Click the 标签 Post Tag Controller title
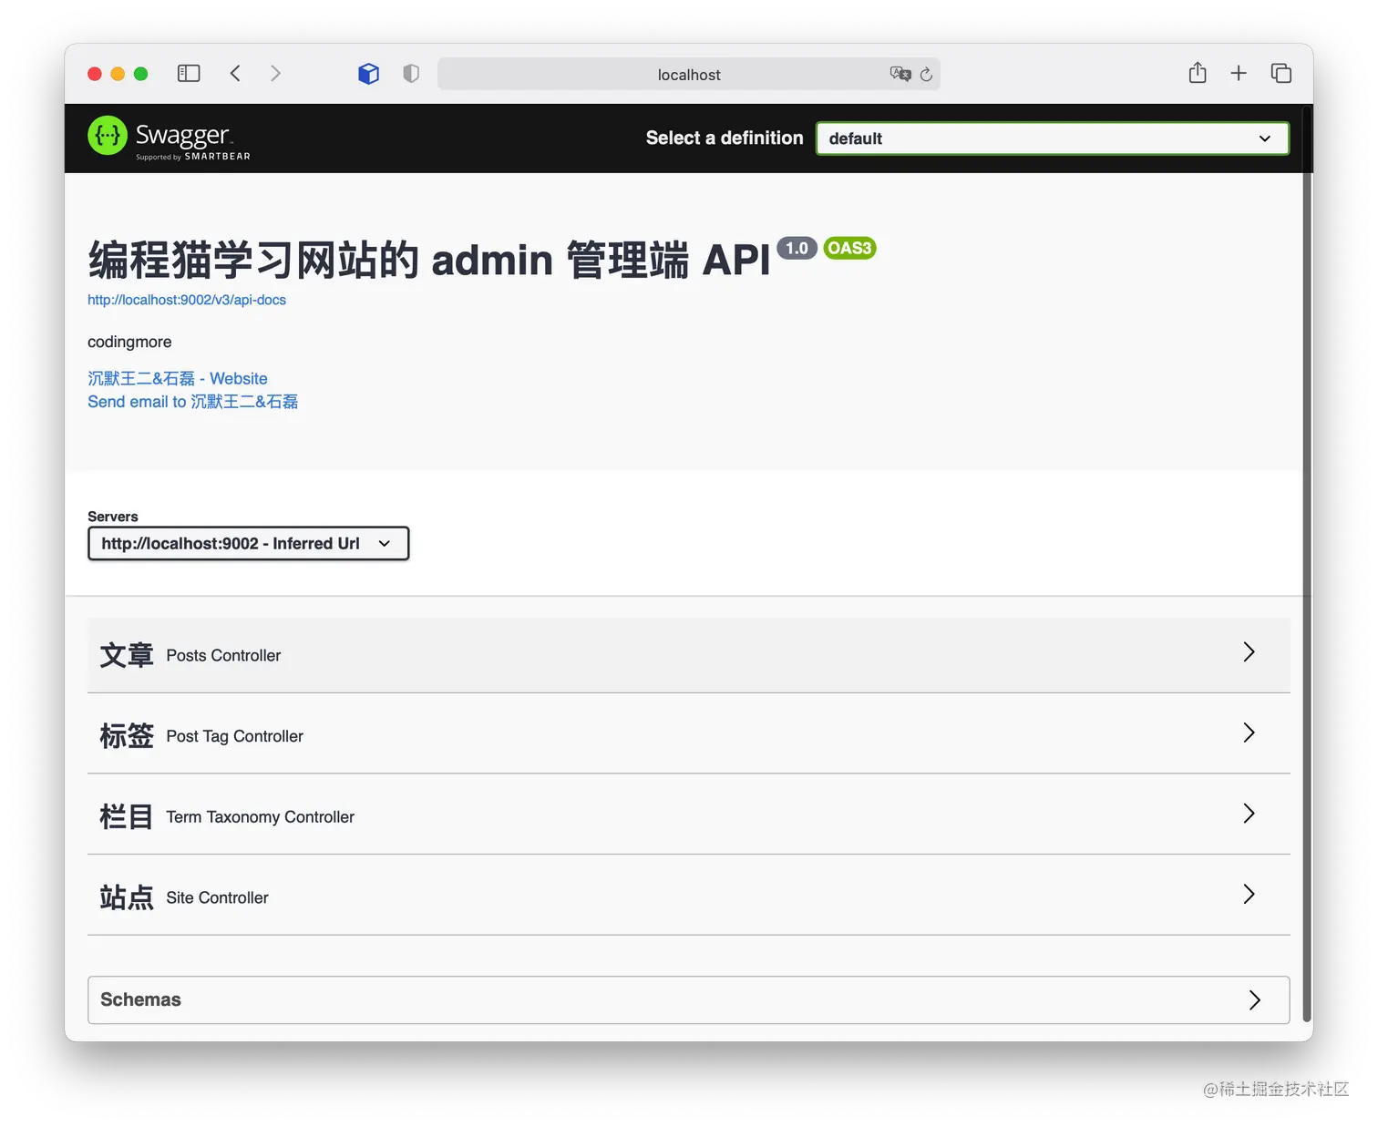 [201, 736]
